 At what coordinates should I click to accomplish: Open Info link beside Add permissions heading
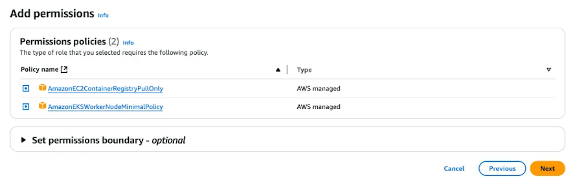[103, 15]
